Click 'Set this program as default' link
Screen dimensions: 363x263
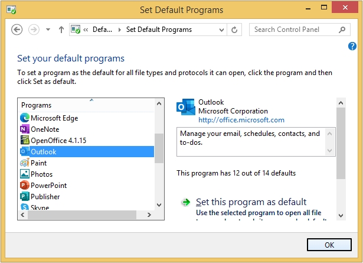[x=251, y=202]
